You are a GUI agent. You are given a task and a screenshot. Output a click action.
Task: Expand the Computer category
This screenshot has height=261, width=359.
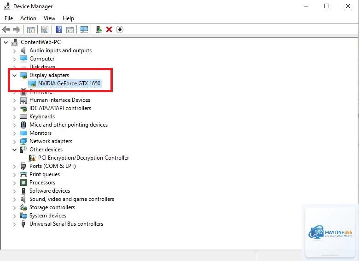[x=15, y=59]
